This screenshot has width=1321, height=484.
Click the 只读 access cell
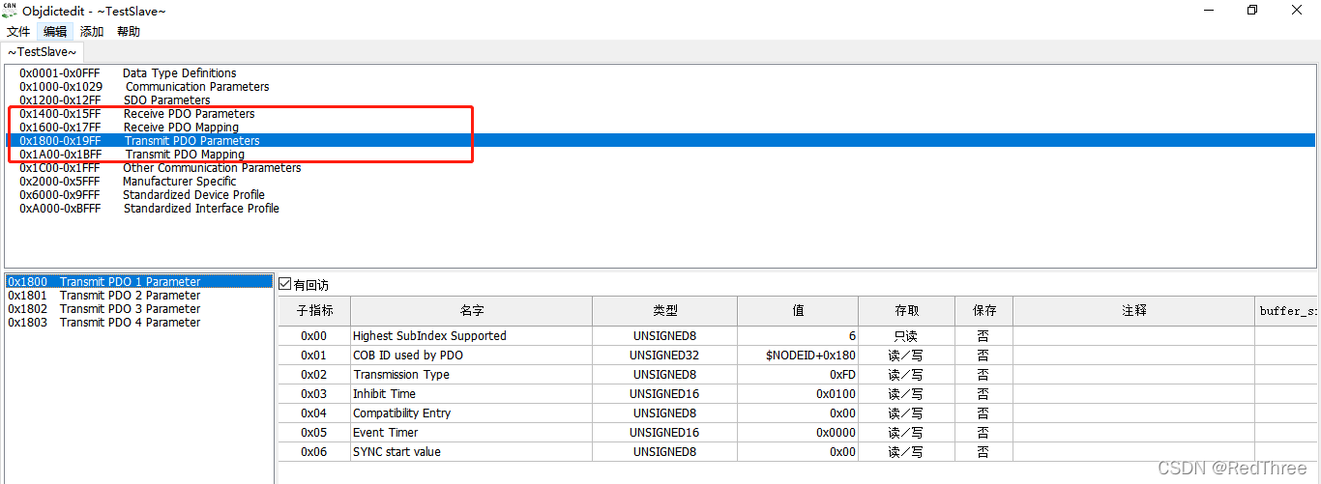click(906, 336)
